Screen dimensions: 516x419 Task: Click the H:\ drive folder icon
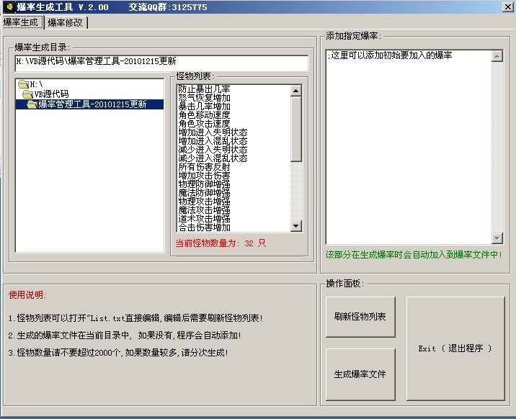point(23,85)
